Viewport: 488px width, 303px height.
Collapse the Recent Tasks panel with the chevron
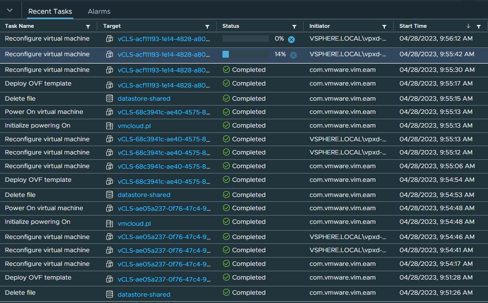[x=10, y=11]
